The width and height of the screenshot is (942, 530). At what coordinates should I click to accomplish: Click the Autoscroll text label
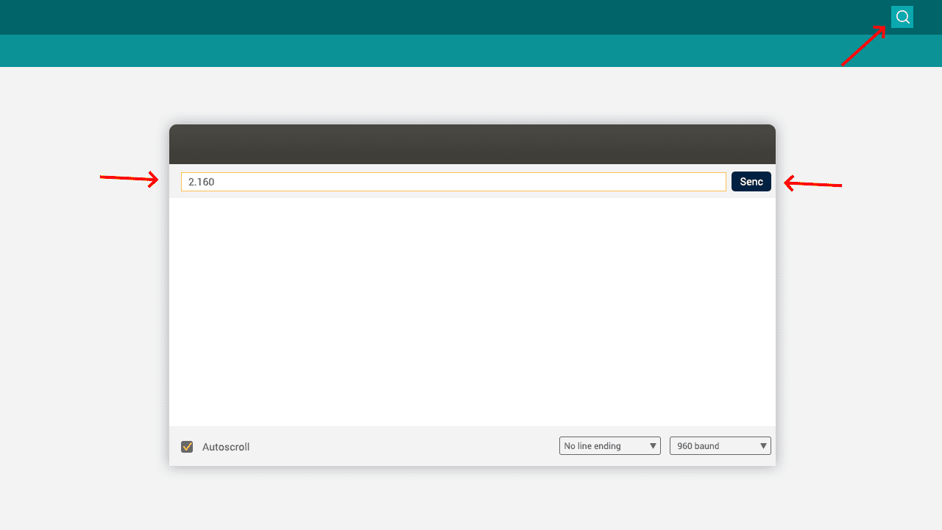pos(226,447)
